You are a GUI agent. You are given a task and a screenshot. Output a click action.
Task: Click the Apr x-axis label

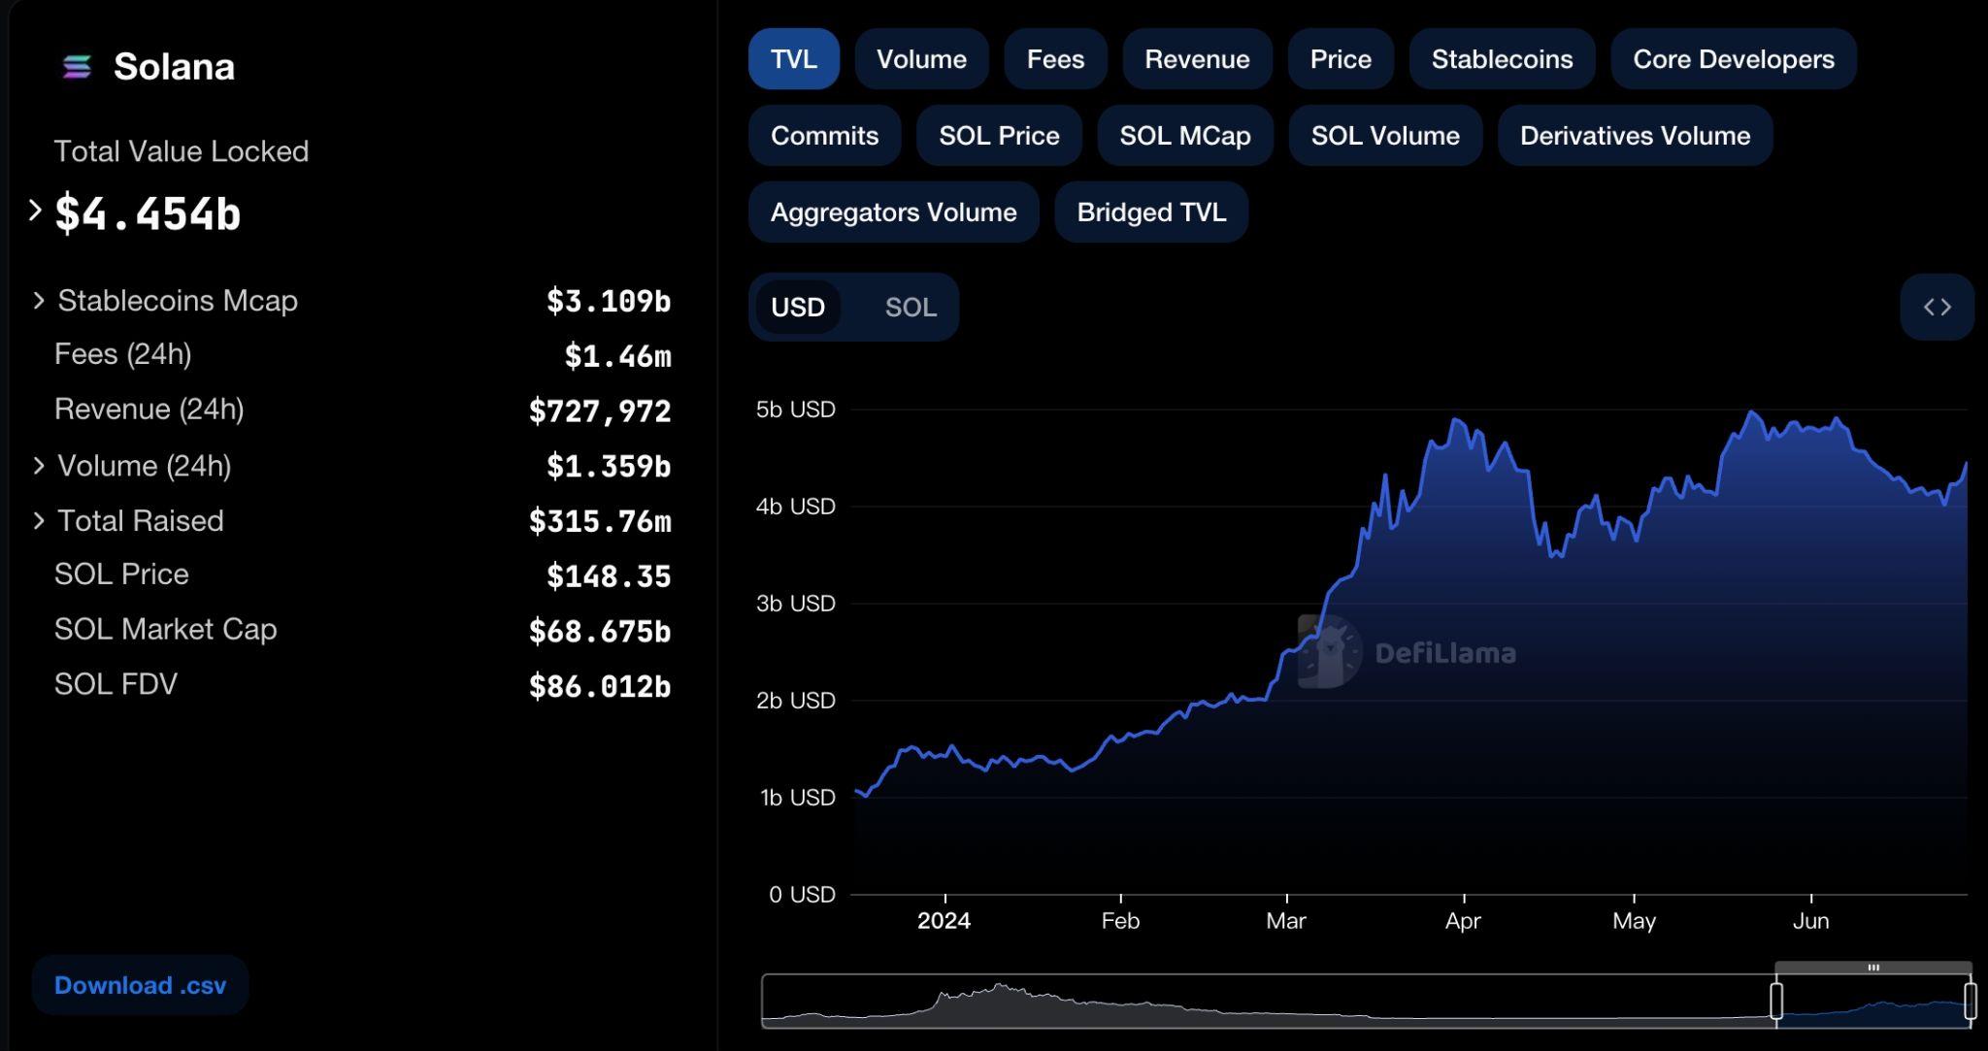point(1463,920)
